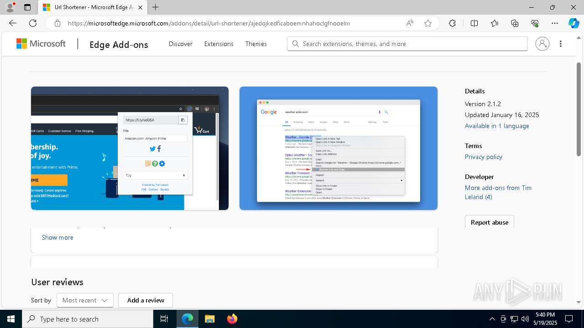Open Windows Start menu

(x=11, y=319)
